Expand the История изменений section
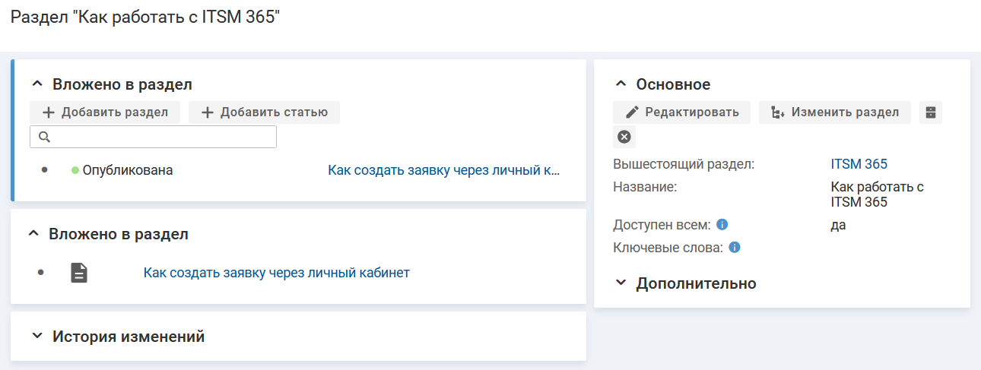This screenshot has width=981, height=370. (37, 337)
